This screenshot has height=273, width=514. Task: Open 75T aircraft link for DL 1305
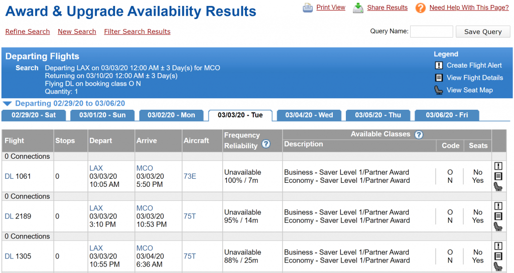(x=190, y=256)
